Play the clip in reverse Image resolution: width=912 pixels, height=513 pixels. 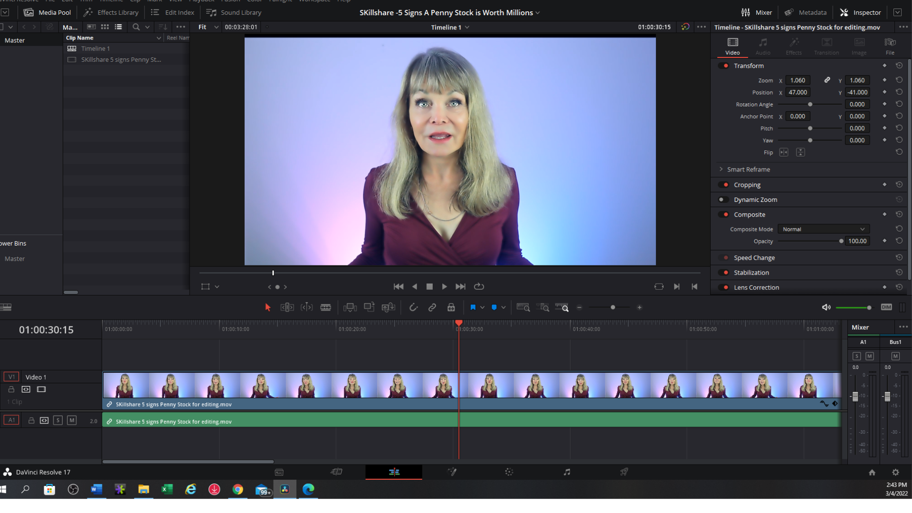[x=415, y=286]
